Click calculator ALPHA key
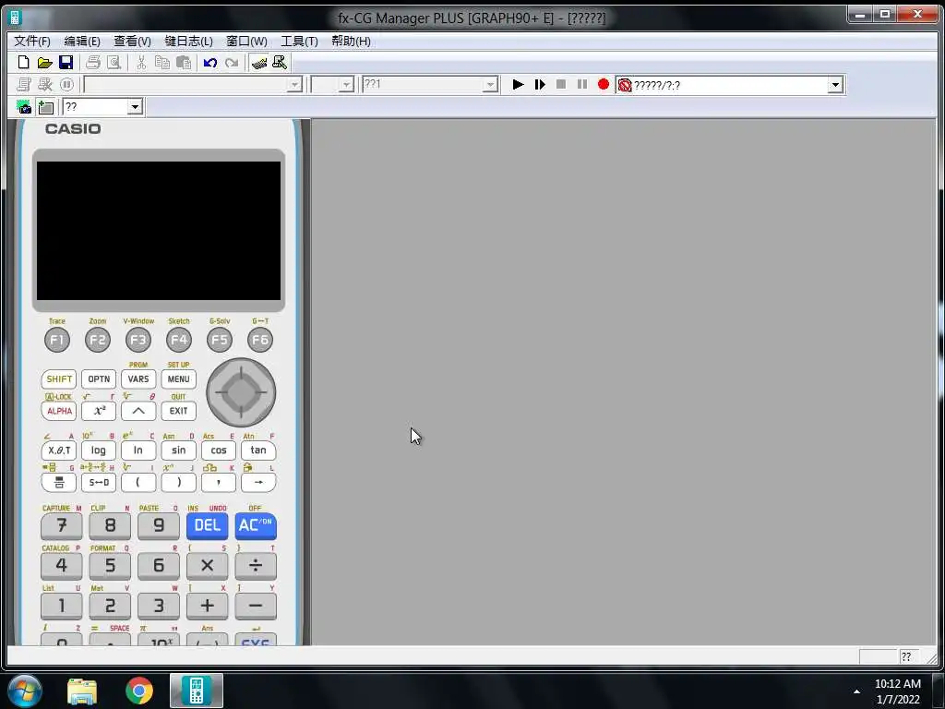945x709 pixels. pyautogui.click(x=59, y=411)
